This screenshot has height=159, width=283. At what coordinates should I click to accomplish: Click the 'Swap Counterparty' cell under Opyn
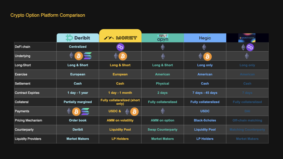coord(162,130)
